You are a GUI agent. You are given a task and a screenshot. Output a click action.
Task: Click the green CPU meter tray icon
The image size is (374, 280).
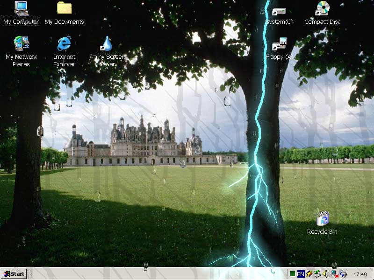(x=292, y=274)
